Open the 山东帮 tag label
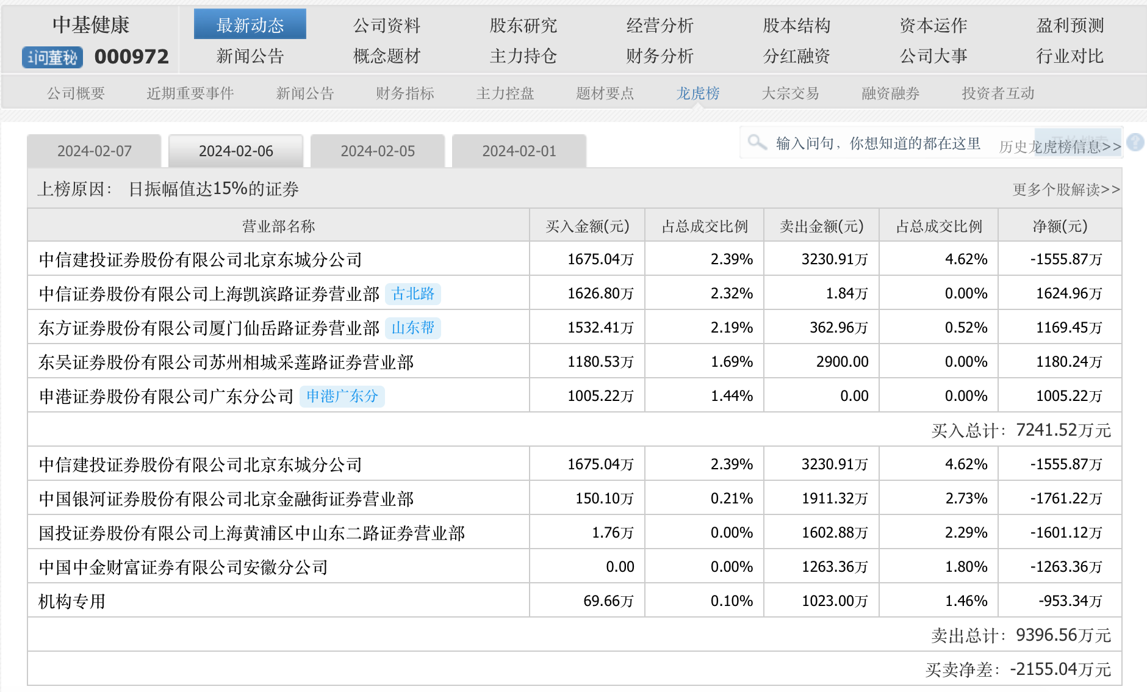Screen dimensions: 1147x692 [413, 328]
